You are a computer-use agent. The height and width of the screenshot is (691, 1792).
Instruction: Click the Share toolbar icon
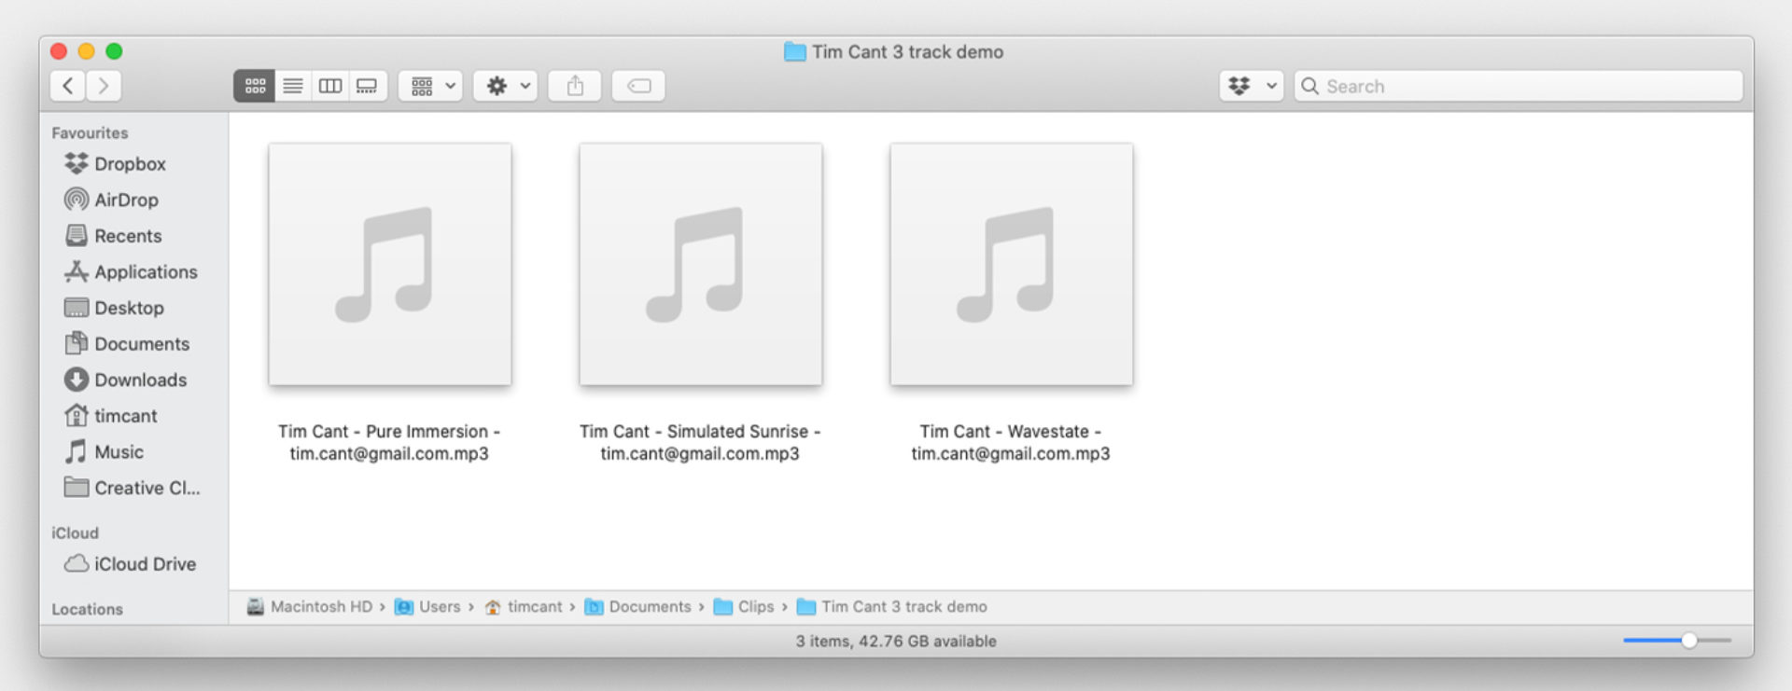click(575, 86)
